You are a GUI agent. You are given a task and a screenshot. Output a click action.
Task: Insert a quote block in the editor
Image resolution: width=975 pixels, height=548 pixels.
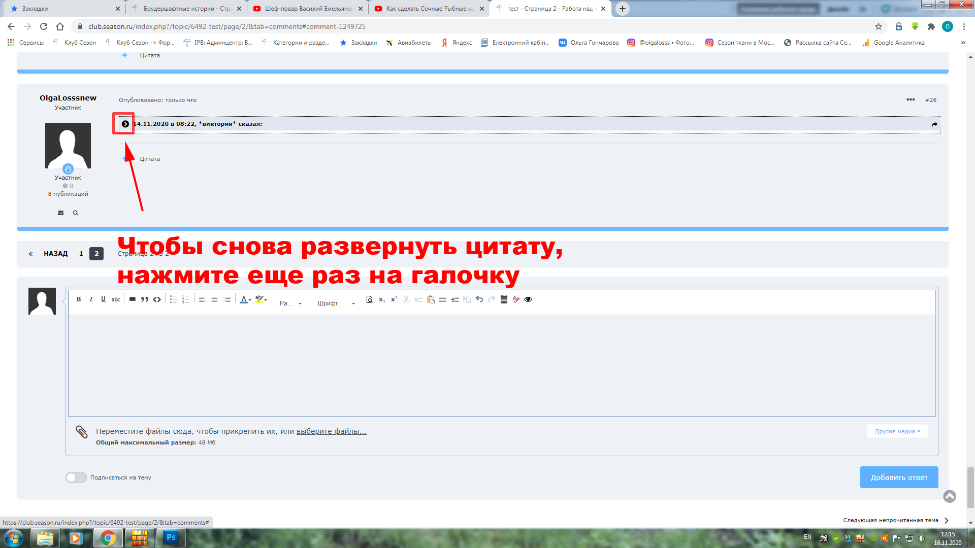click(x=145, y=299)
